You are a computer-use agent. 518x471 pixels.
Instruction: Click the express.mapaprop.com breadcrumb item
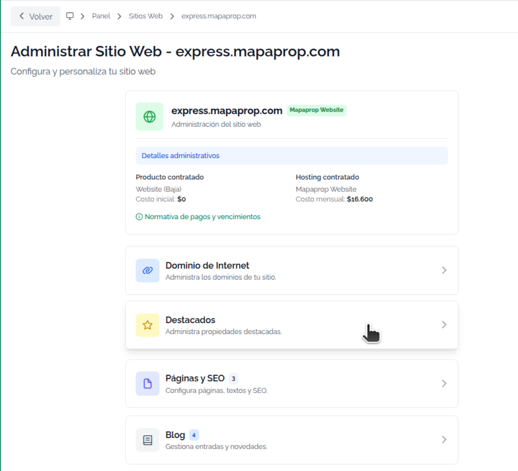[x=219, y=16]
